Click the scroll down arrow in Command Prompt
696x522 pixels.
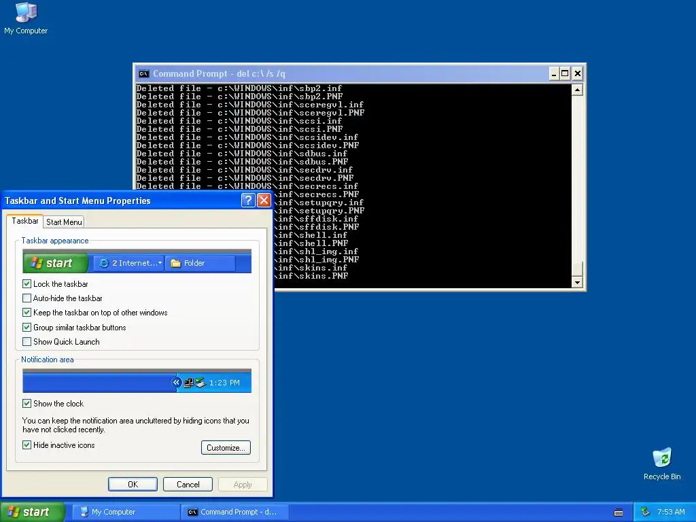tap(577, 282)
